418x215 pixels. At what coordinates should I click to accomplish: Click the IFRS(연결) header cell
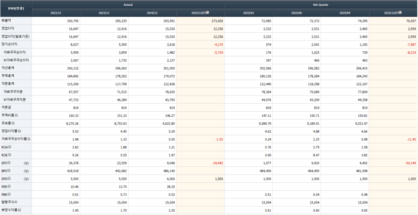(16, 8)
